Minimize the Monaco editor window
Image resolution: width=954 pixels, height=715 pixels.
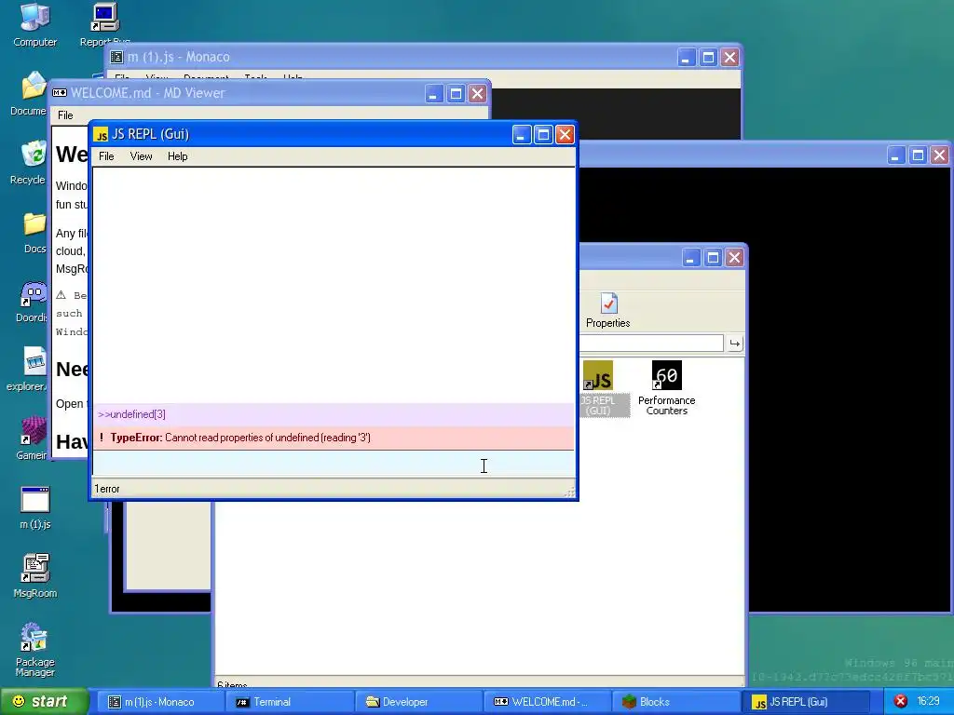tap(687, 57)
